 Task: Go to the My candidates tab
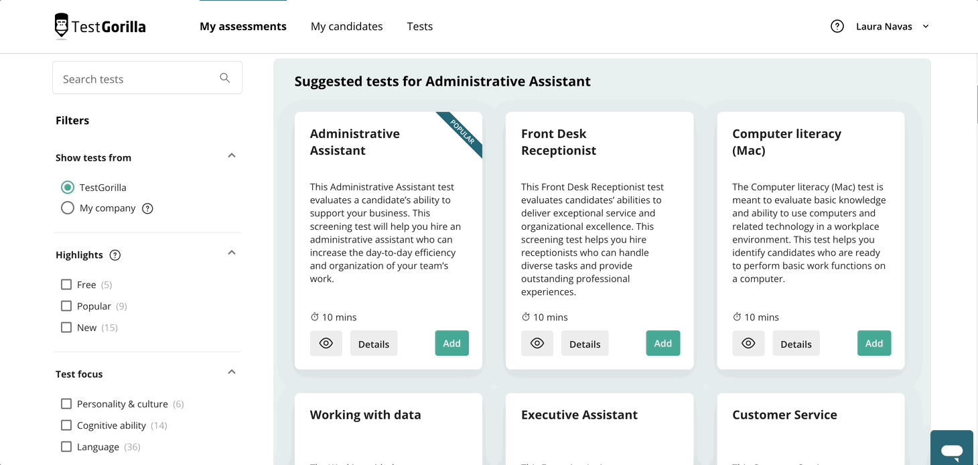pos(347,26)
